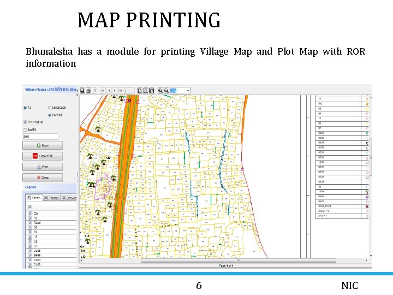The width and height of the screenshot is (393, 295).
Task: Click the actual size page icon
Action: tap(140, 91)
